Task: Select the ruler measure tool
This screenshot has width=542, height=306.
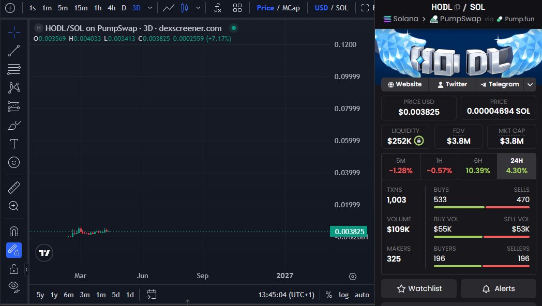Action: (14, 188)
